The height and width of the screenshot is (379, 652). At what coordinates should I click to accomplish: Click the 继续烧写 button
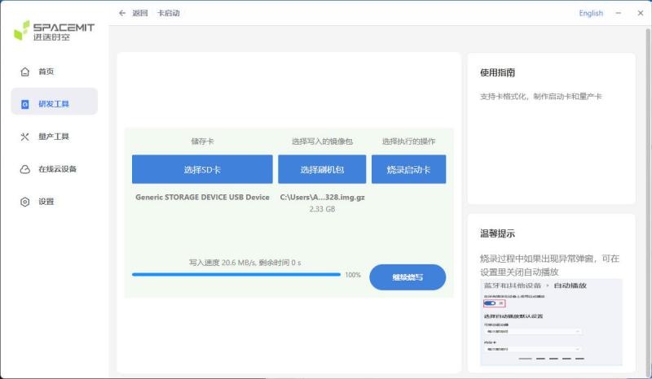point(407,277)
